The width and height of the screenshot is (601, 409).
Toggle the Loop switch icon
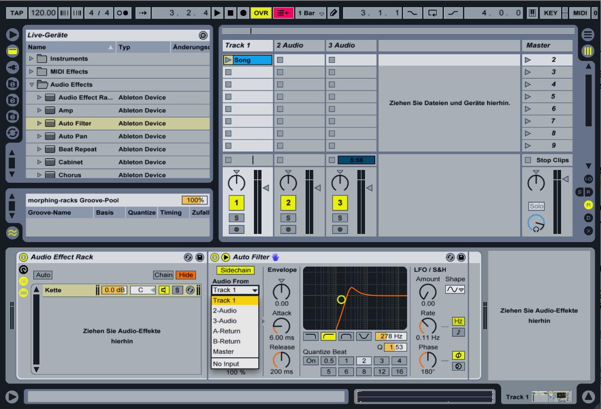[433, 13]
